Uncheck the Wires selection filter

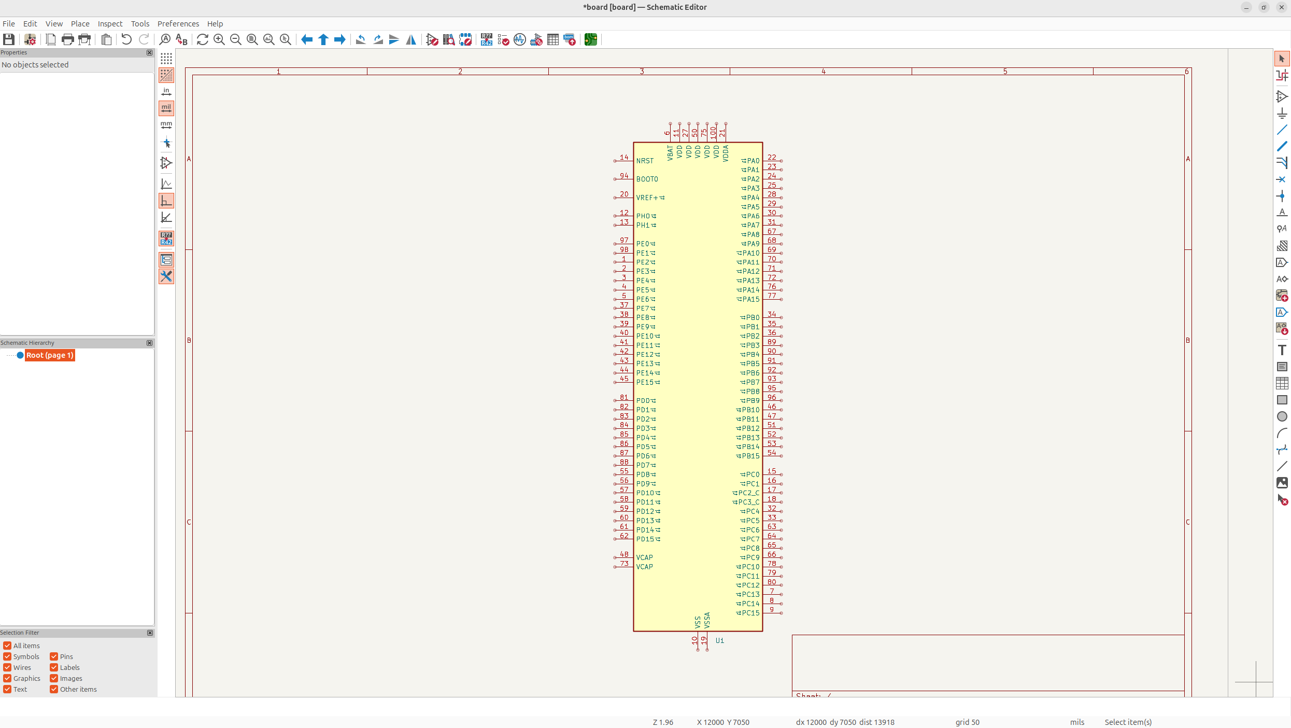tap(7, 667)
